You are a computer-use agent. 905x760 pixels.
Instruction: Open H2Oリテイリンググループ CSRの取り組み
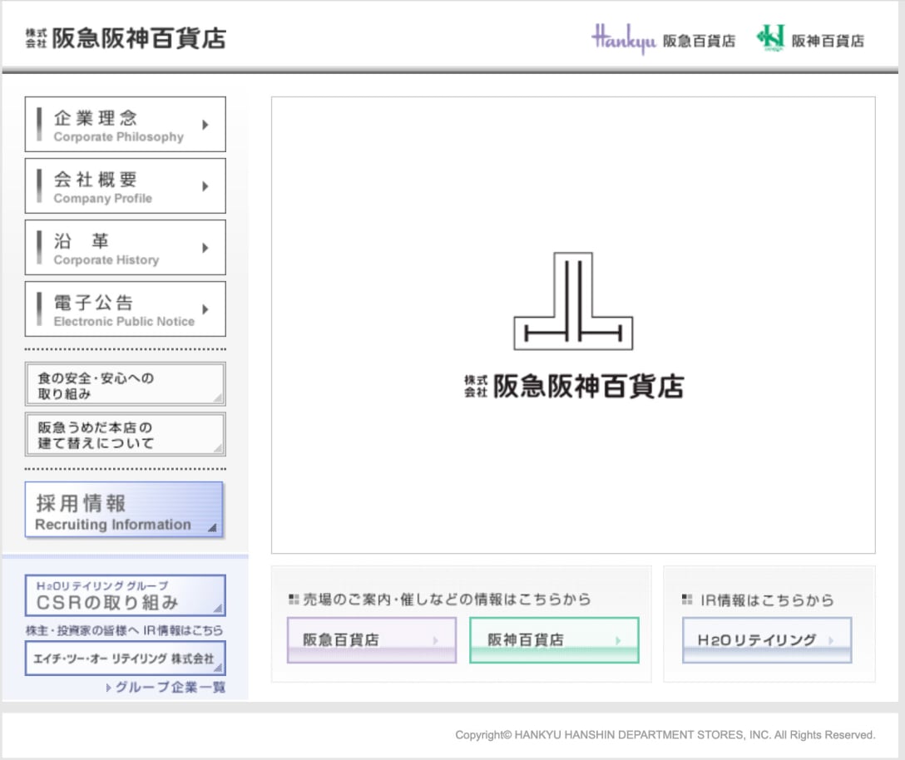pyautogui.click(x=126, y=595)
